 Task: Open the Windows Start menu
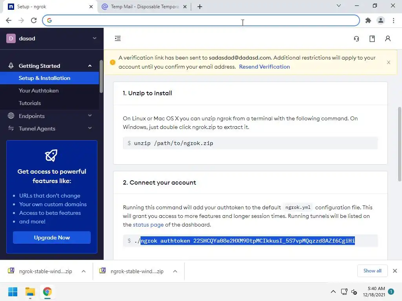[13, 292]
